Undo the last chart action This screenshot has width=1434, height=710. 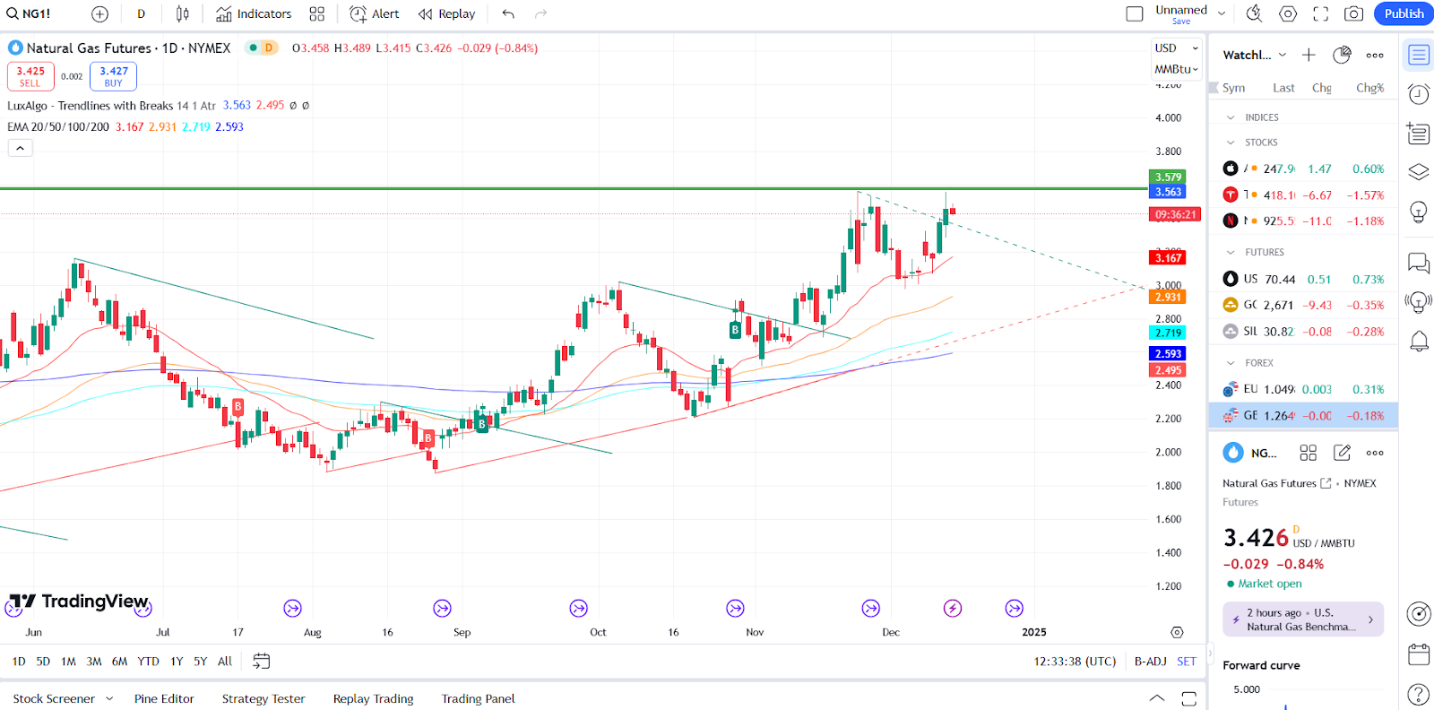click(508, 13)
